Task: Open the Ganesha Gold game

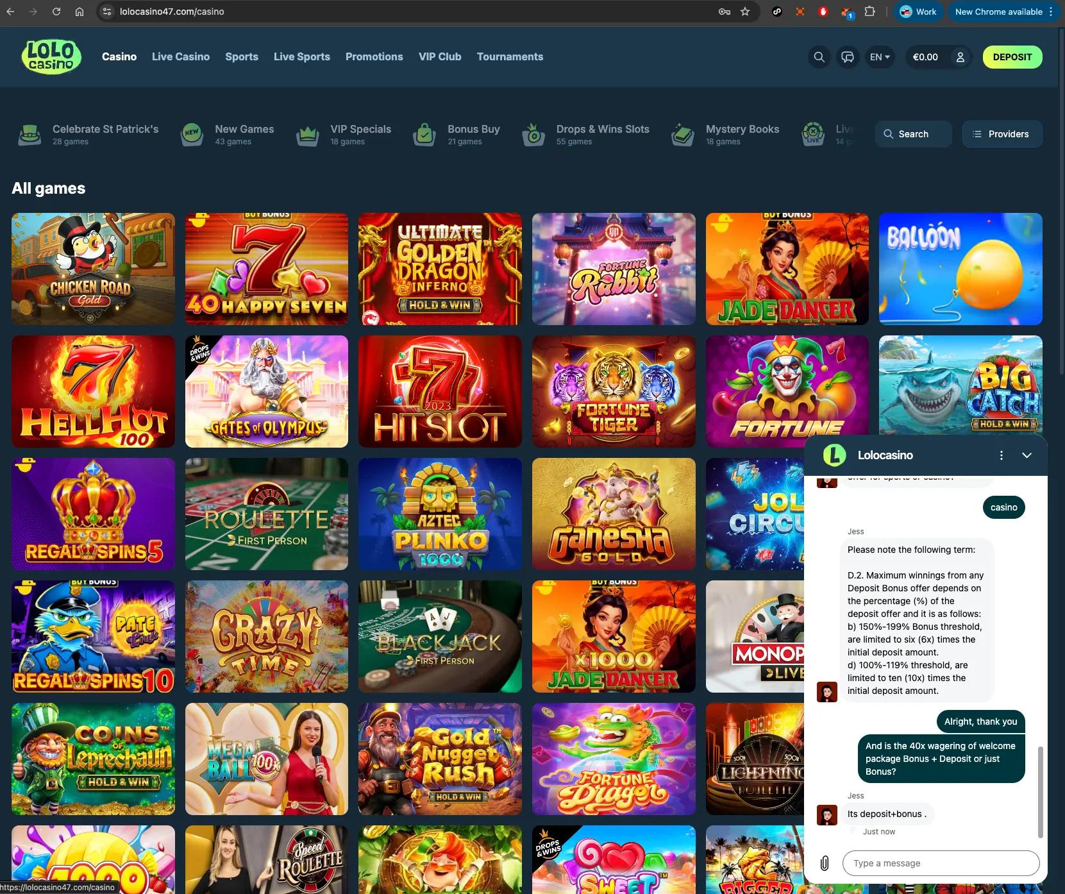Action: point(614,514)
